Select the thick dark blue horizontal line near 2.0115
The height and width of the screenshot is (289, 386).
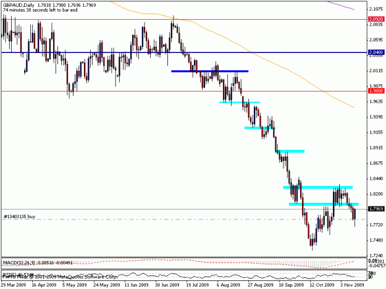click(x=210, y=71)
